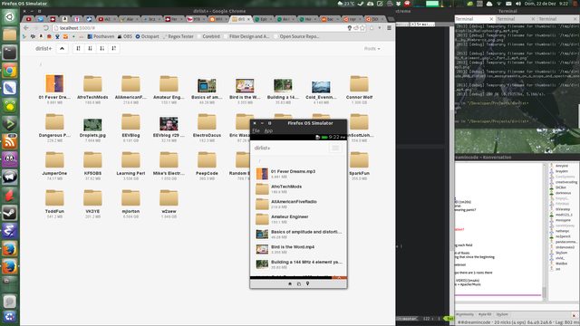Click the third sort button in dirlist+ toolbar
580x326 pixels.
(102, 48)
